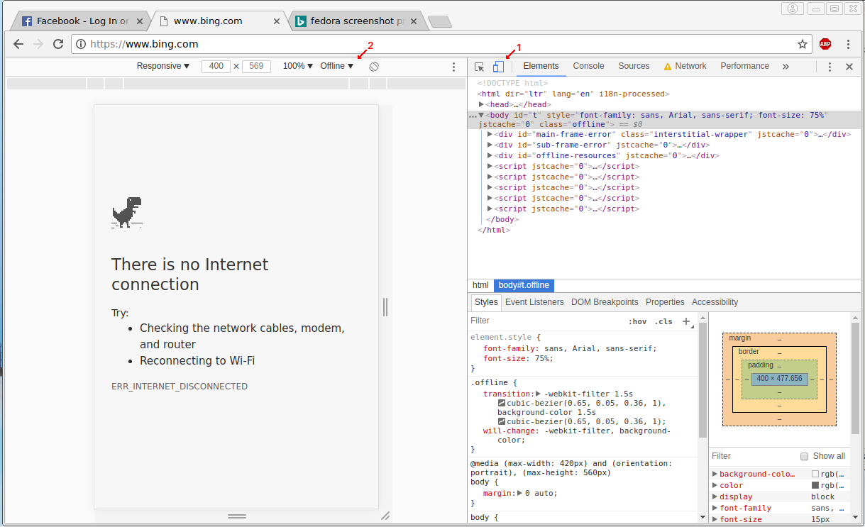
Task: Open the DOM Breakpoints tab
Action: click(605, 302)
